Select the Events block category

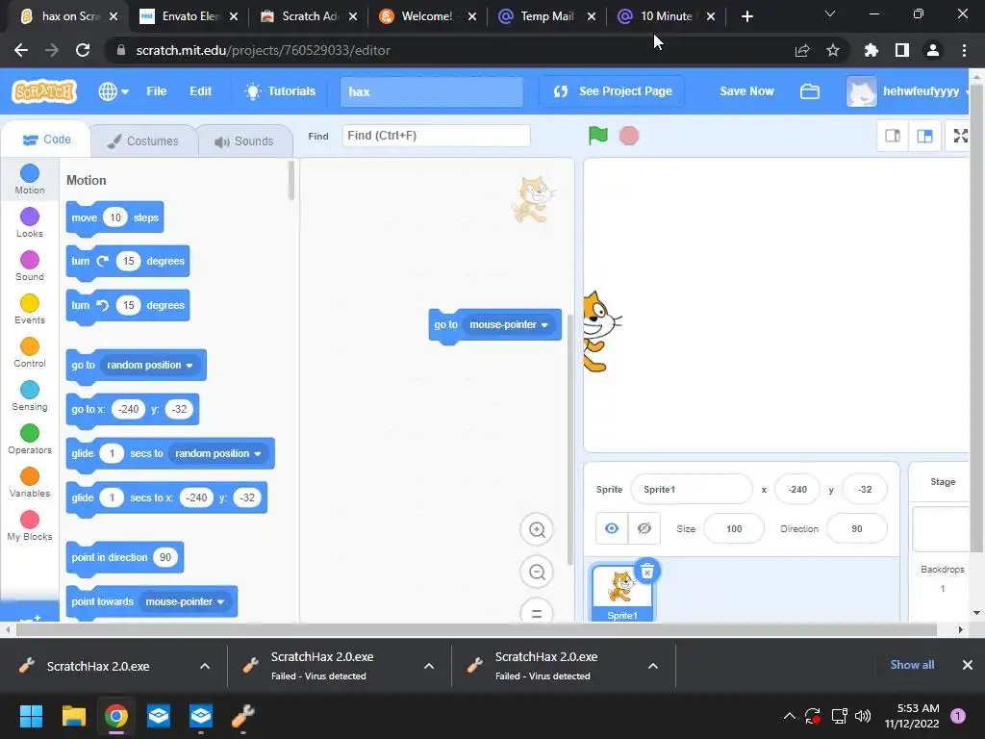(x=30, y=309)
